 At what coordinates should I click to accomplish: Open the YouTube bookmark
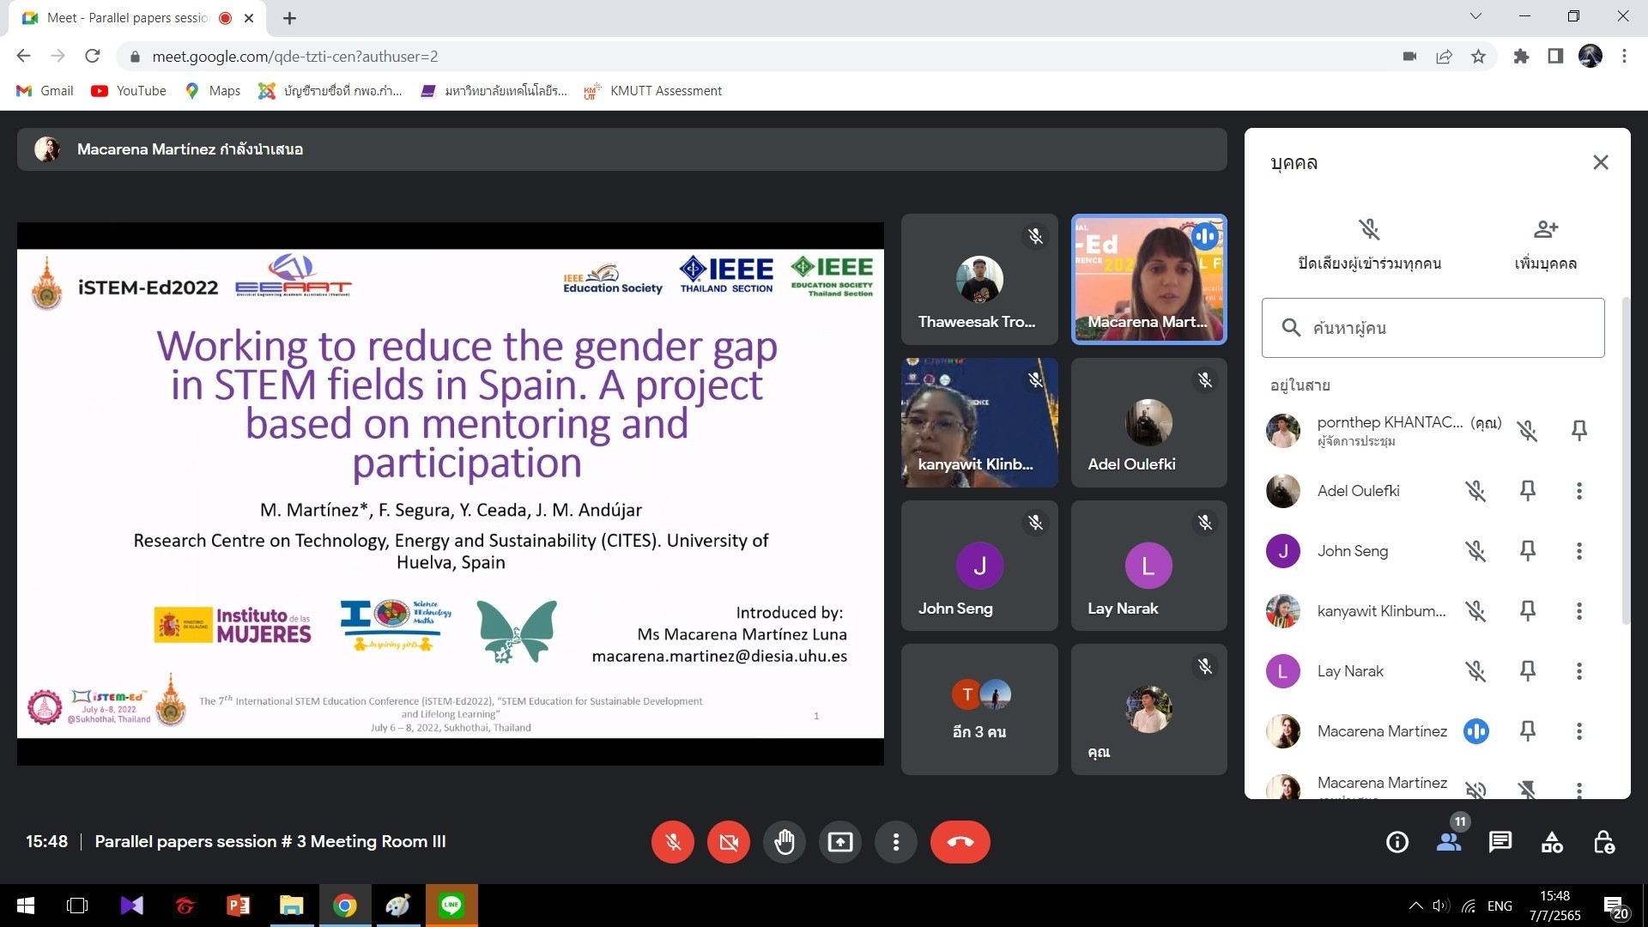click(129, 91)
